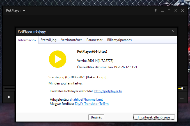This screenshot has width=190, height=126.
Task: Open the http://potplayer.tv website link
Action: point(108,91)
